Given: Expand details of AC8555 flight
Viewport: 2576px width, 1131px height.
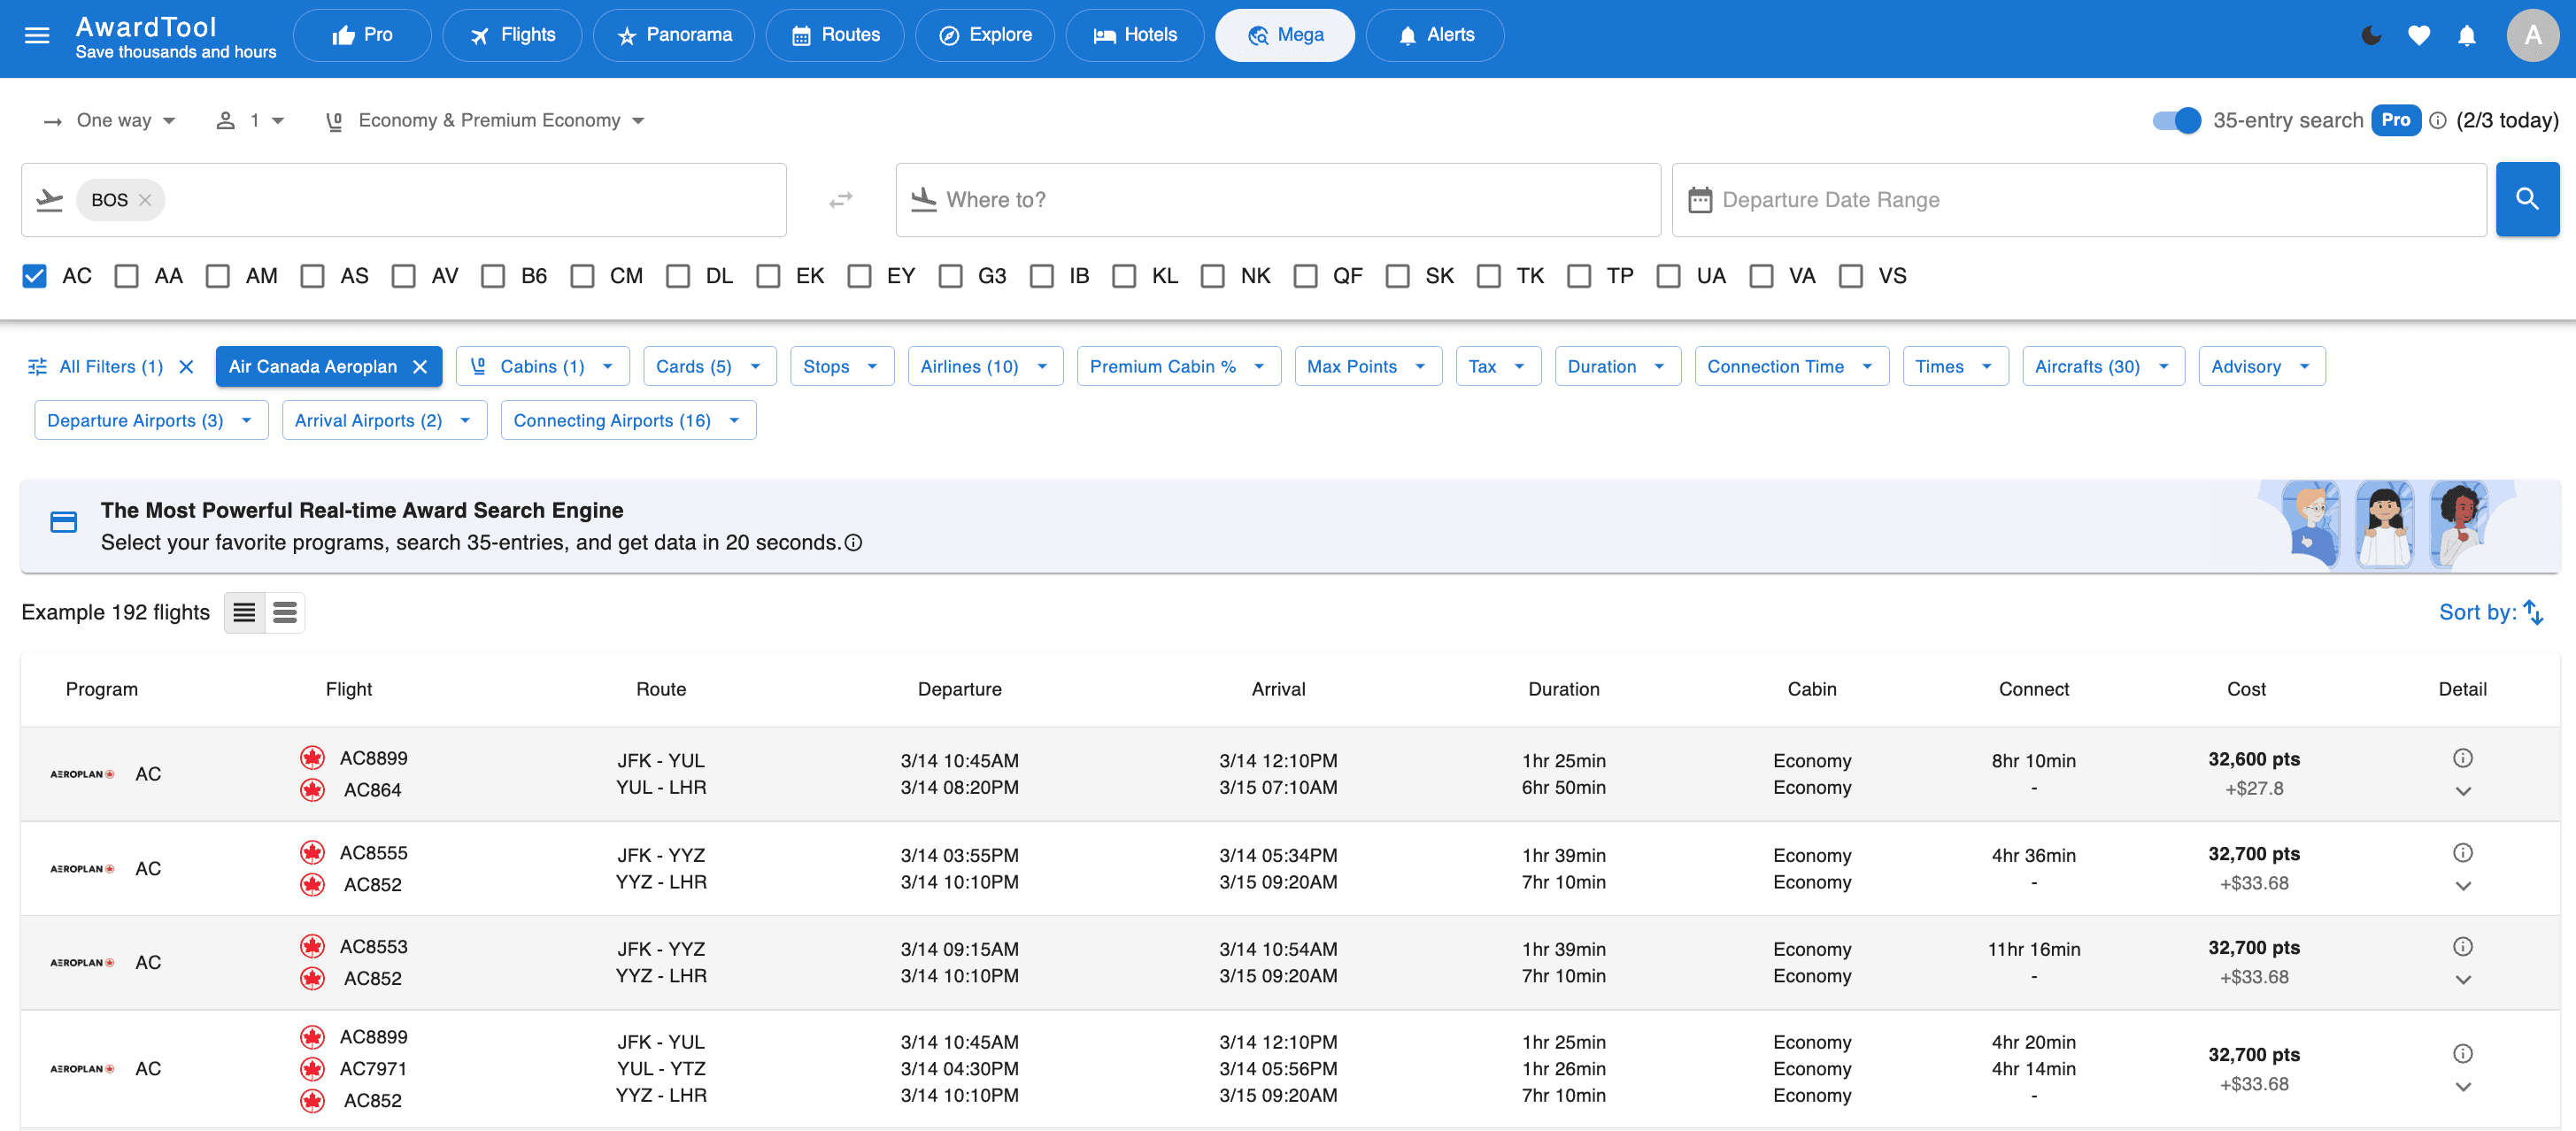Looking at the screenshot, I should (x=2463, y=886).
